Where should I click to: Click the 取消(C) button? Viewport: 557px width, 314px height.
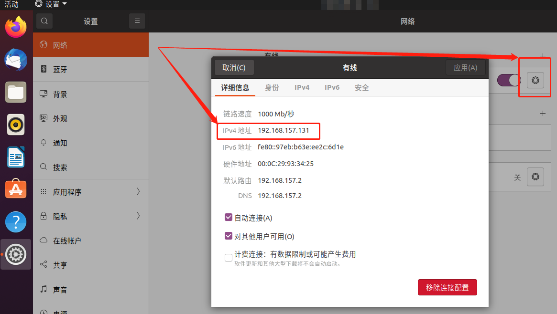pos(234,67)
